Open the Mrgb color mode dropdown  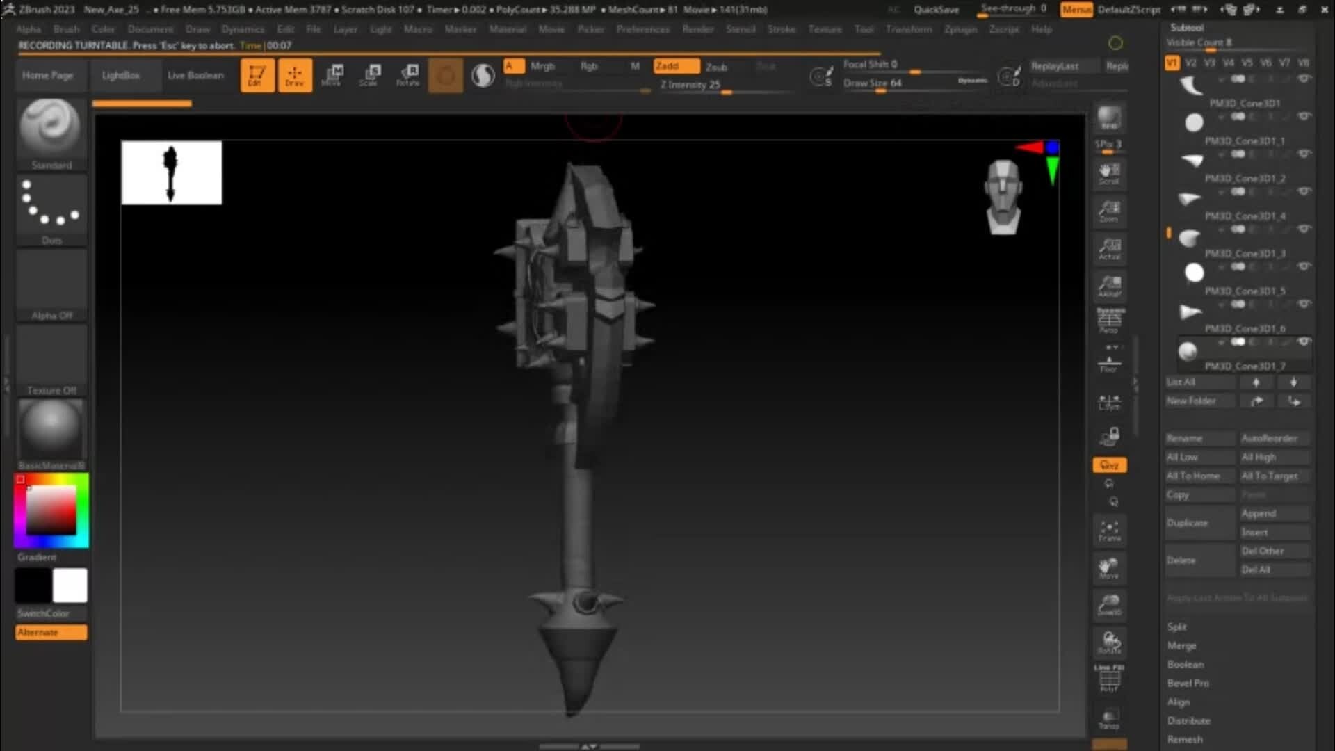click(542, 65)
